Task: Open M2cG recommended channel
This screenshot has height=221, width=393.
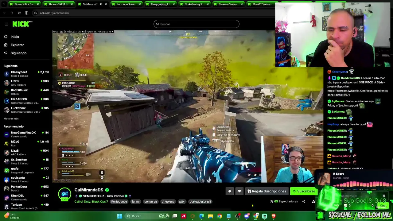Action: [26, 143]
